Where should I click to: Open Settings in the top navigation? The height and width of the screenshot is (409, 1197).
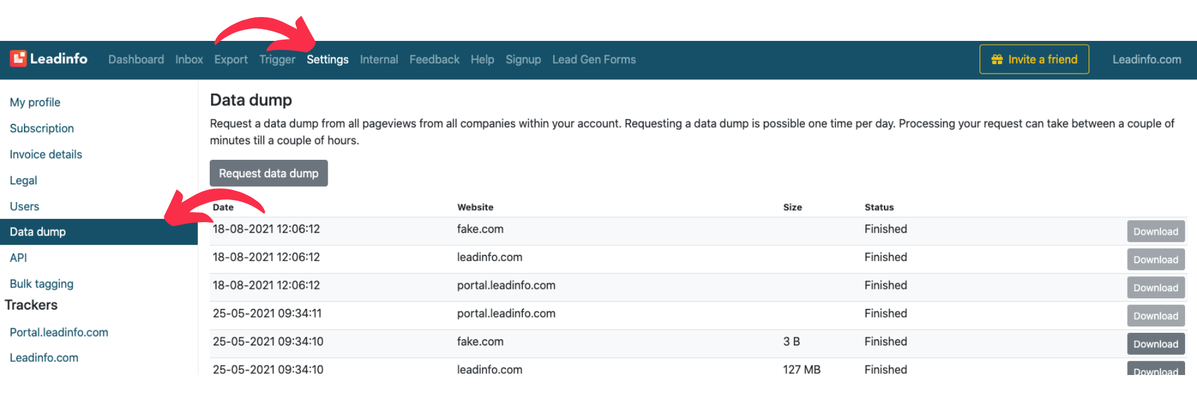click(328, 59)
